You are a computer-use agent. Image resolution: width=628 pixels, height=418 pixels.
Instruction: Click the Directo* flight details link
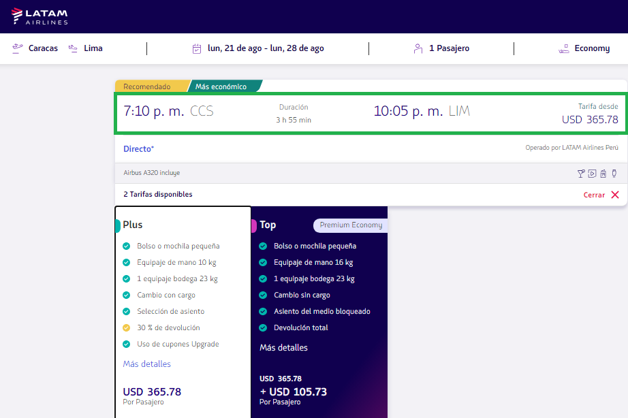tap(138, 148)
